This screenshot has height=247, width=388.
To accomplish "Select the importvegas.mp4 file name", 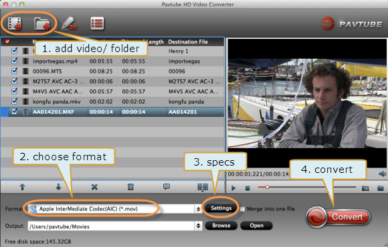I will coord(55,61).
